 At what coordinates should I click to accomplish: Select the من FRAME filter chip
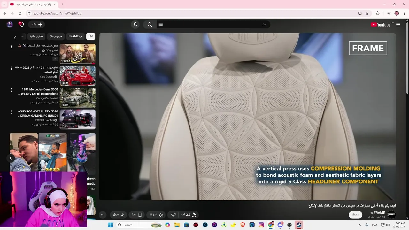[75, 36]
